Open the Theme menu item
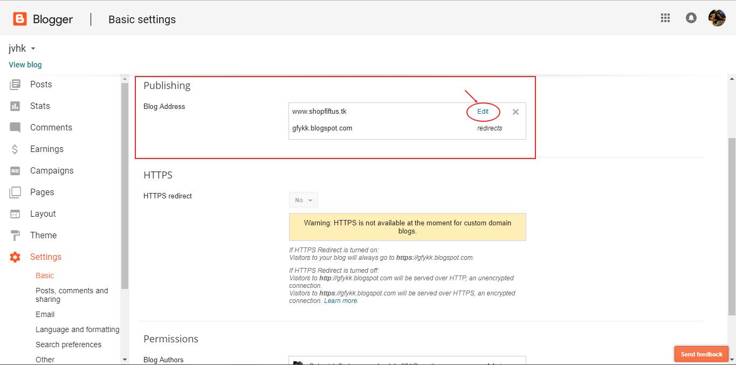Viewport: 736px width, 365px height. [43, 236]
